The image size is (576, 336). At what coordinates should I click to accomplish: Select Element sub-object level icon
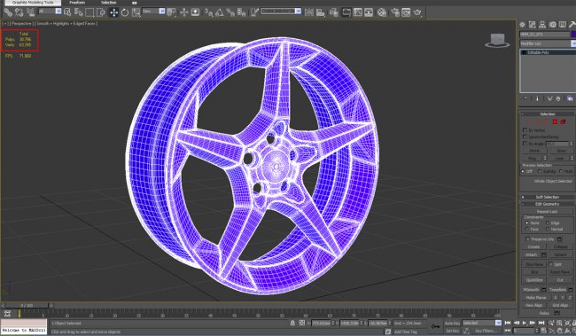[563, 121]
